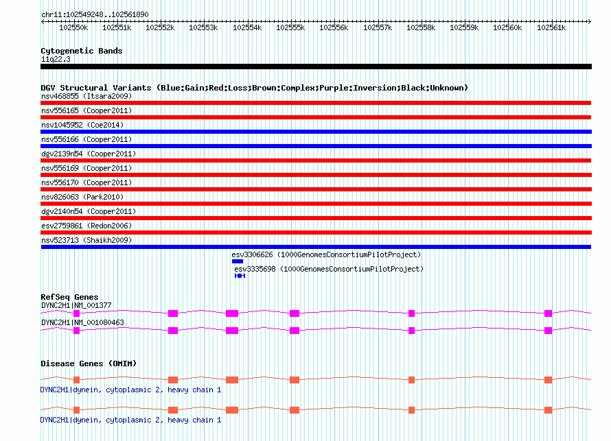Click the 11q22.3 band label
This screenshot has height=441, width=611.
(56, 59)
